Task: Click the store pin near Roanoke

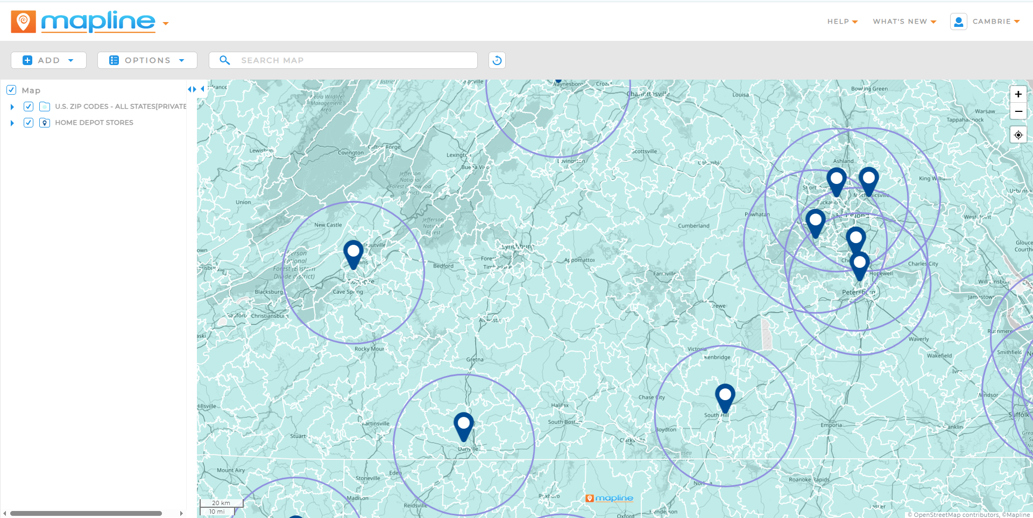Action: pyautogui.click(x=353, y=255)
